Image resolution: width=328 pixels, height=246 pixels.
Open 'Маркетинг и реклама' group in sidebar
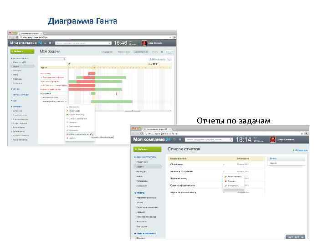click(x=146, y=197)
